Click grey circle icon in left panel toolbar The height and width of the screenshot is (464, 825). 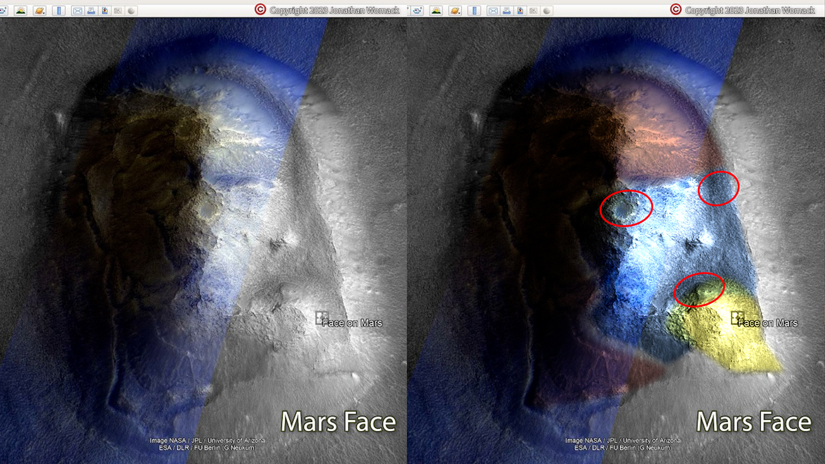click(x=131, y=11)
